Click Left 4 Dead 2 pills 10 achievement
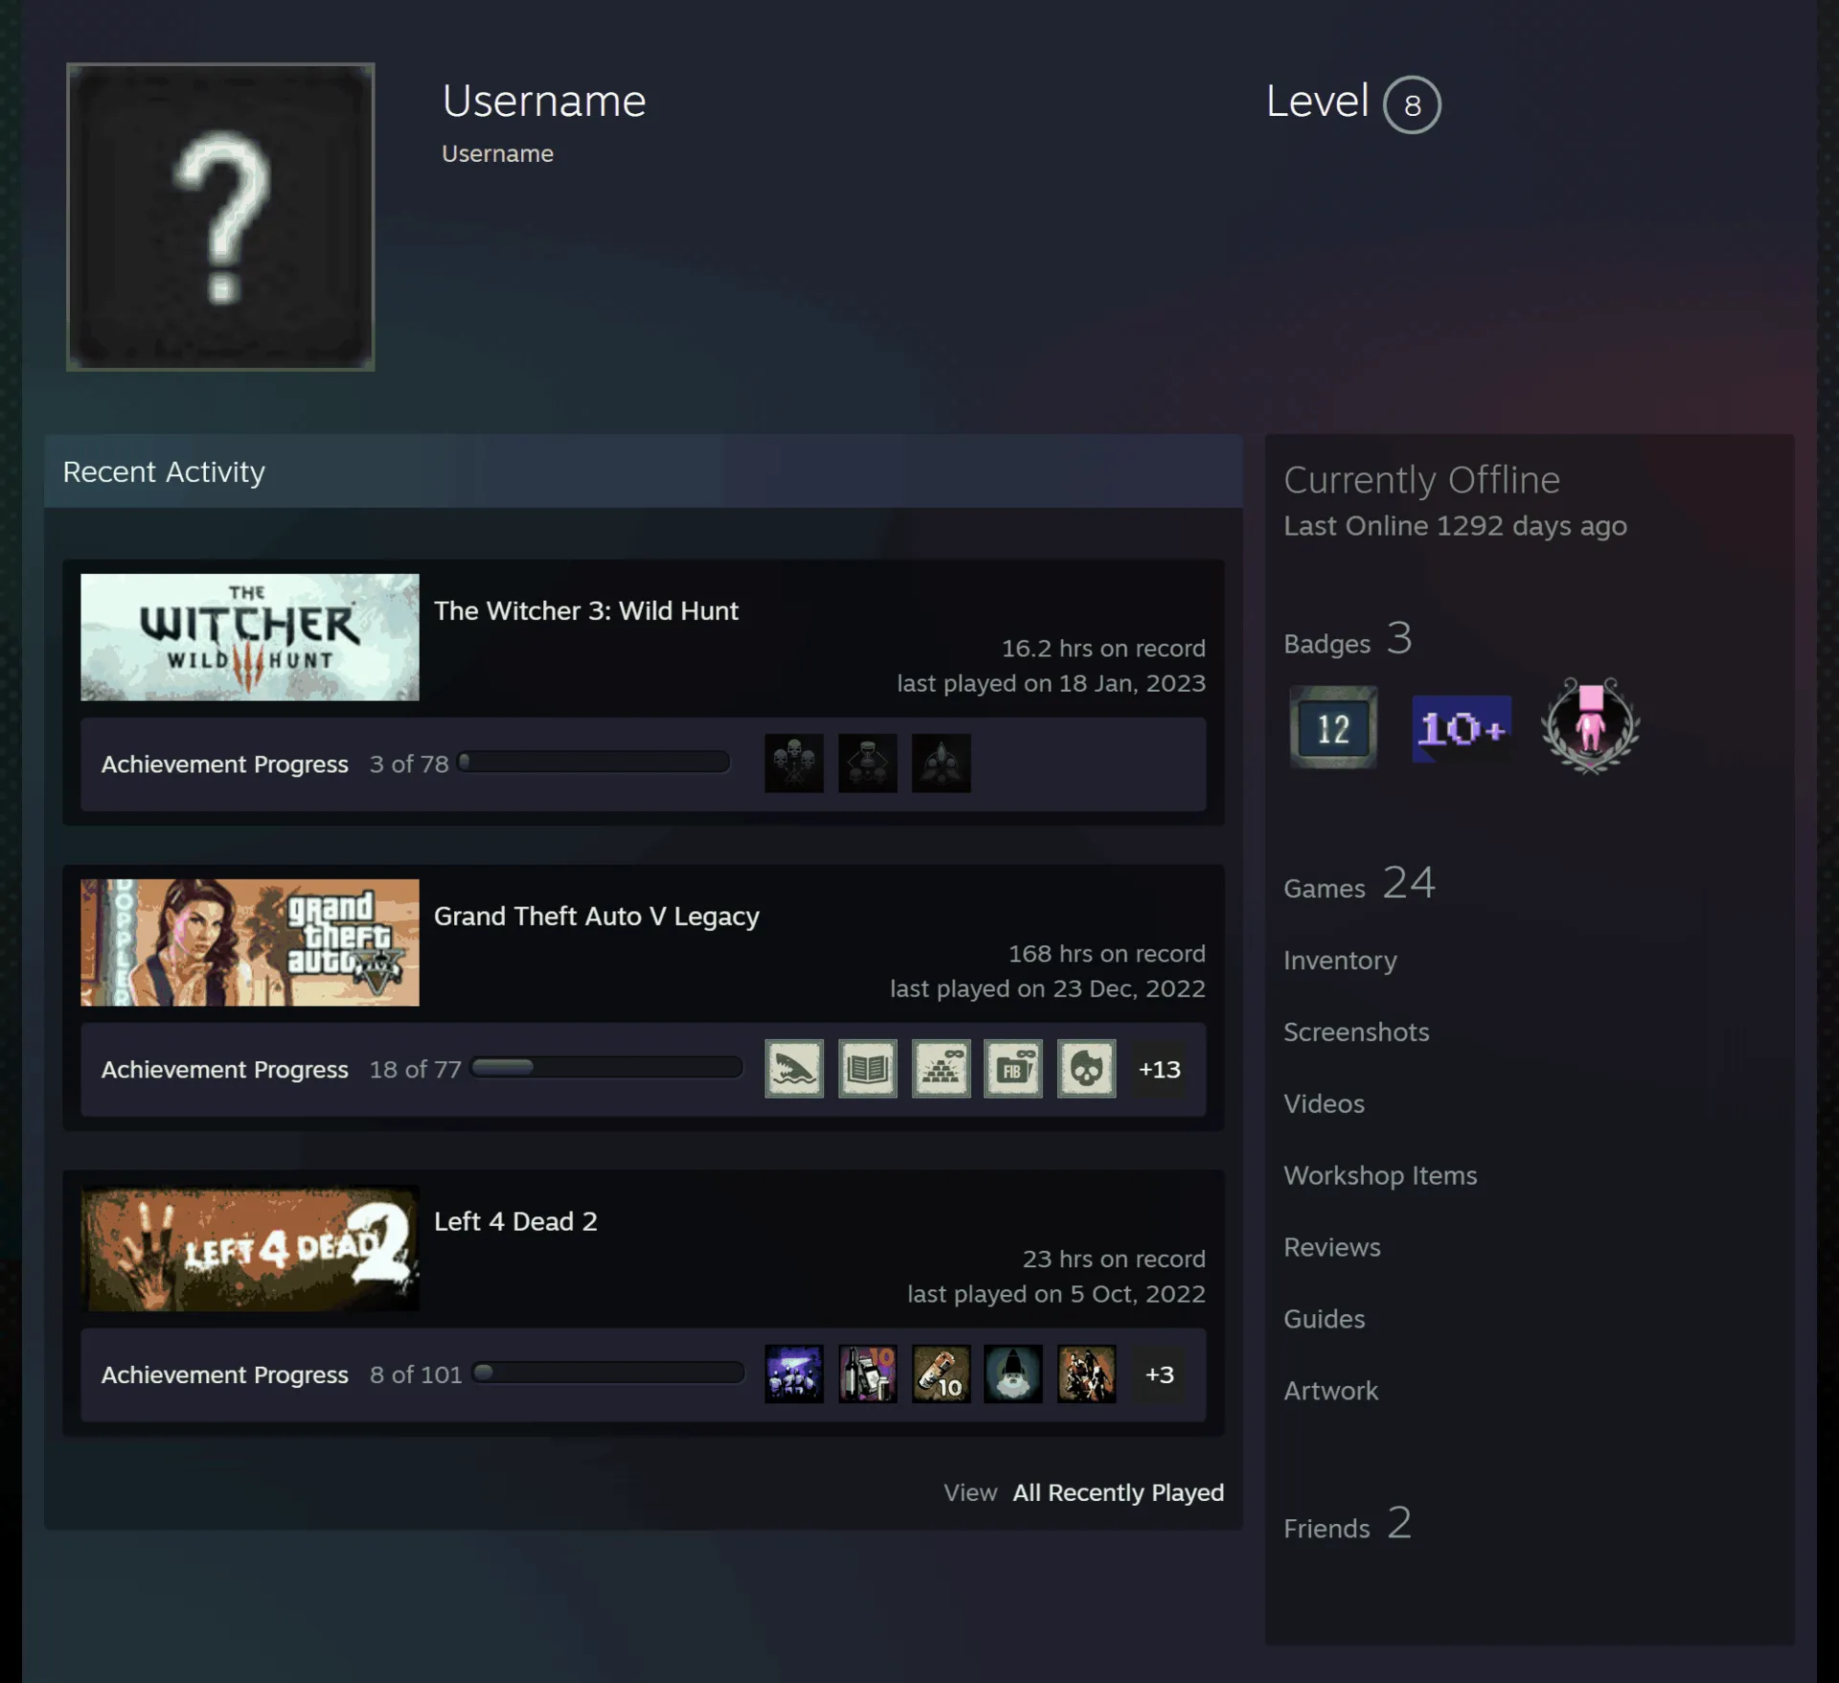The width and height of the screenshot is (1839, 1683). [942, 1374]
